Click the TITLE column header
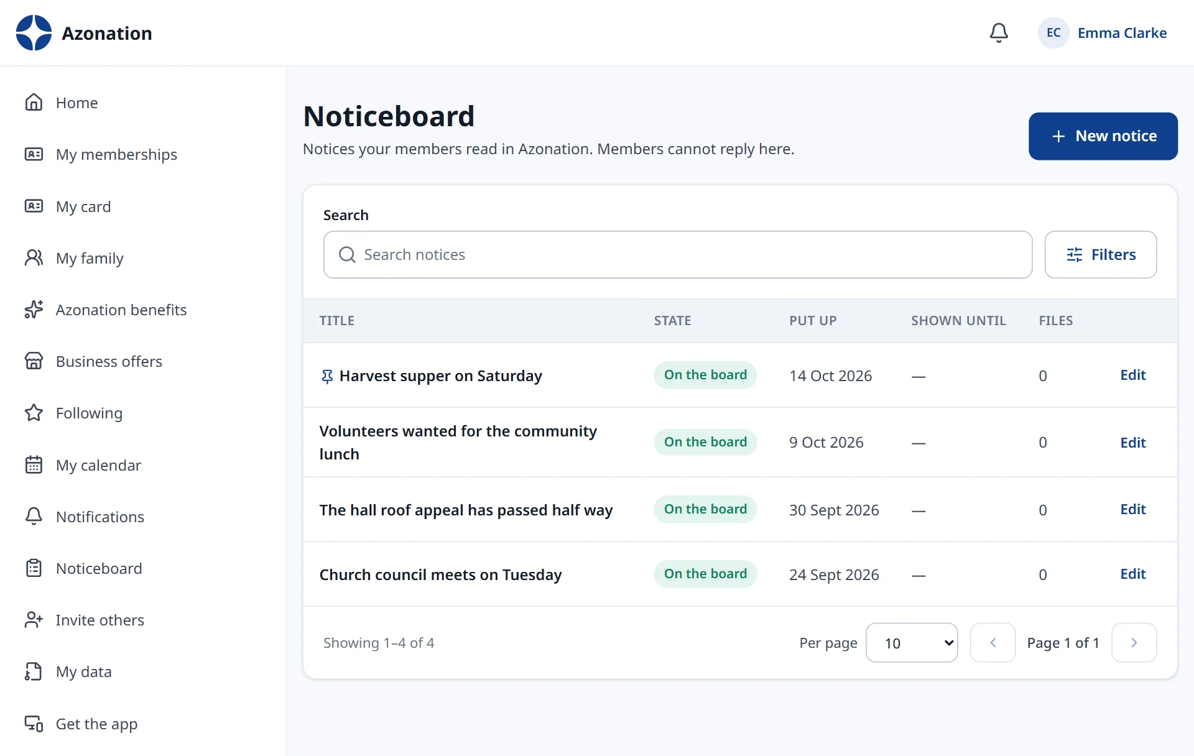 (x=337, y=321)
